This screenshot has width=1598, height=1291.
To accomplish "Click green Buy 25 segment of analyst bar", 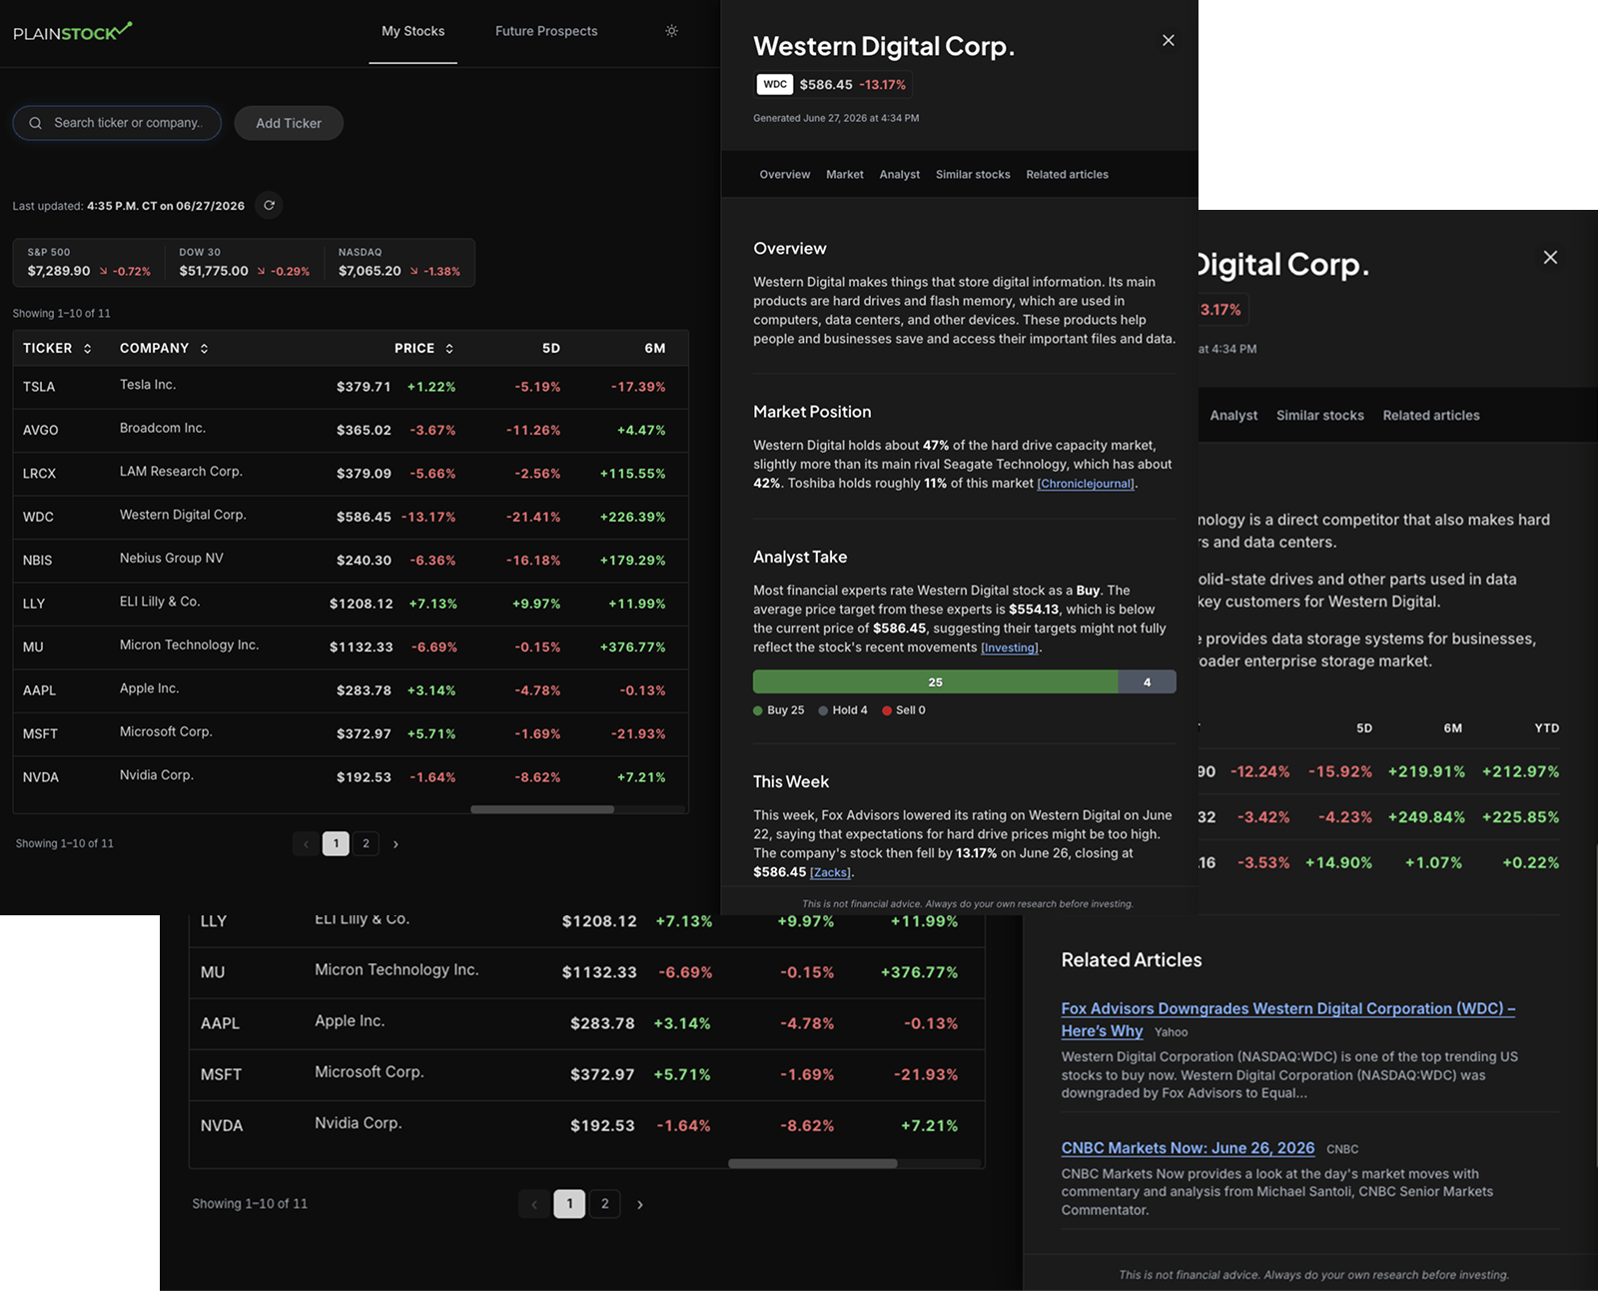I will click(x=935, y=681).
